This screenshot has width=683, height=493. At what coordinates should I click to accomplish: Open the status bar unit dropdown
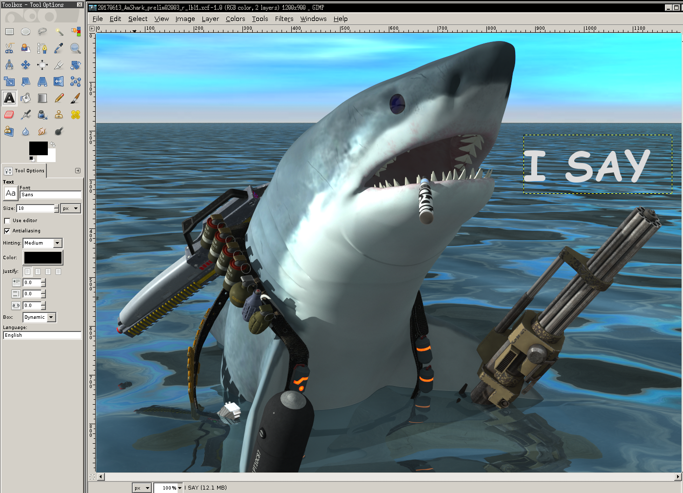(141, 488)
